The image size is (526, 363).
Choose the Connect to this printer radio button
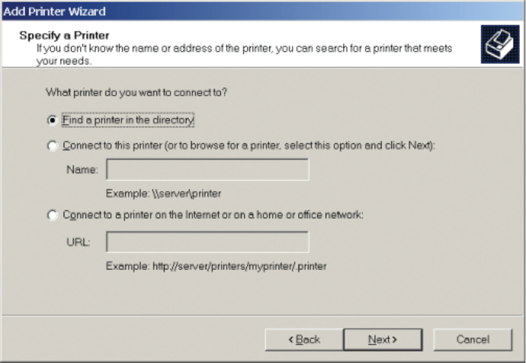pos(52,146)
